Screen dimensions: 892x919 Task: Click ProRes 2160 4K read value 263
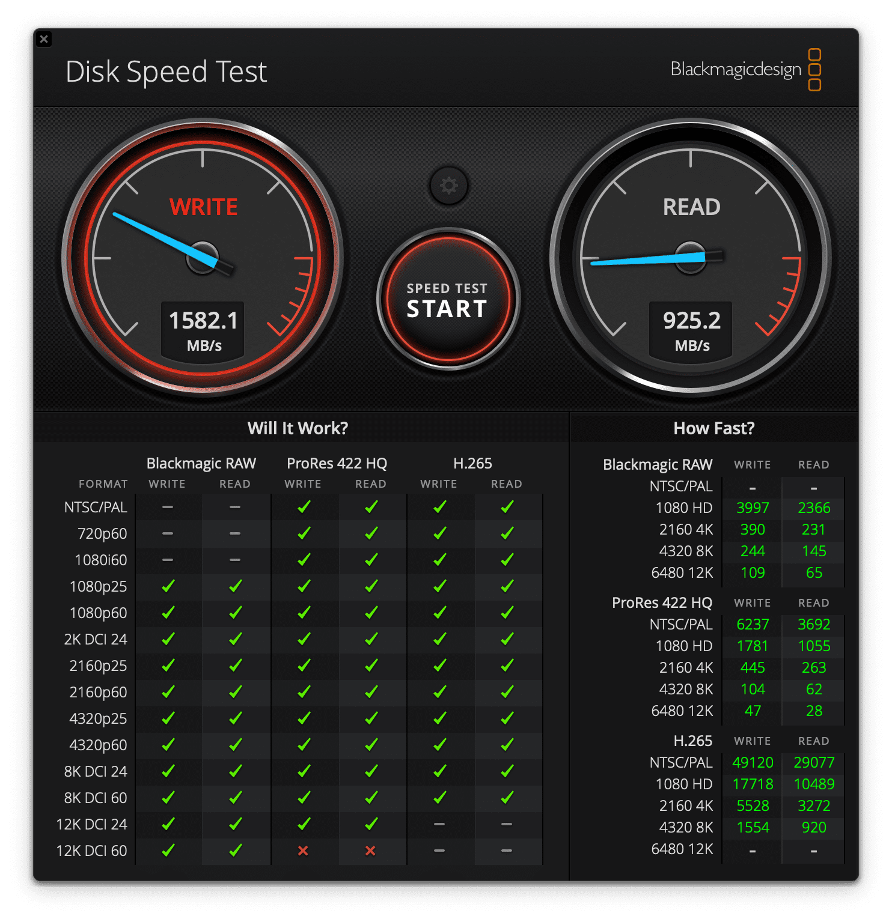point(814,668)
